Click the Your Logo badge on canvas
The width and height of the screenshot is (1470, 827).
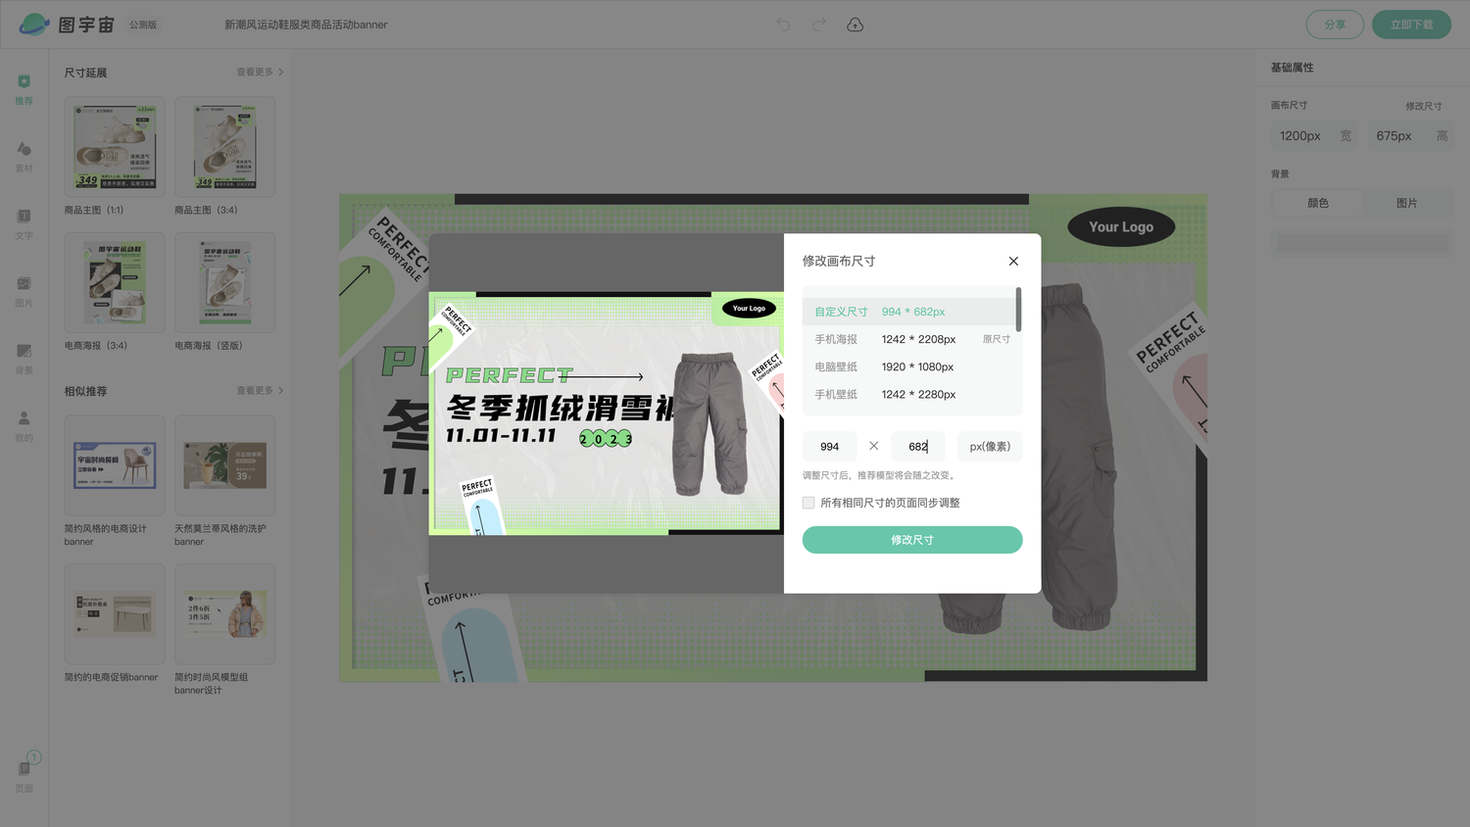1121,226
